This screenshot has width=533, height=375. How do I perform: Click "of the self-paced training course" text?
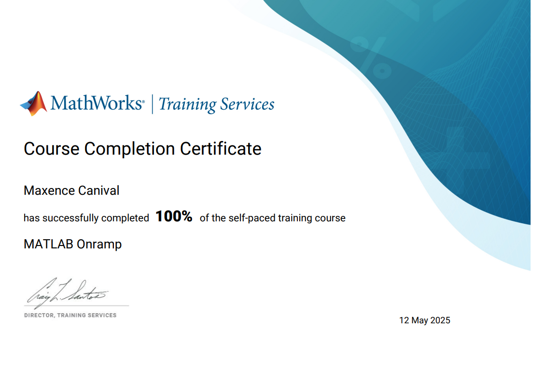point(272,218)
